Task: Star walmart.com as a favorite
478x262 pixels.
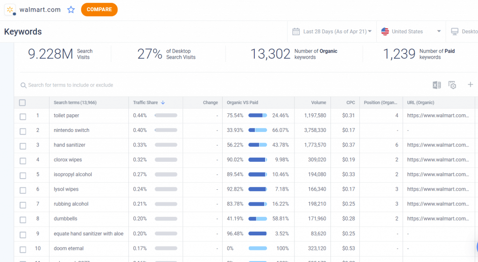Action: click(x=71, y=10)
